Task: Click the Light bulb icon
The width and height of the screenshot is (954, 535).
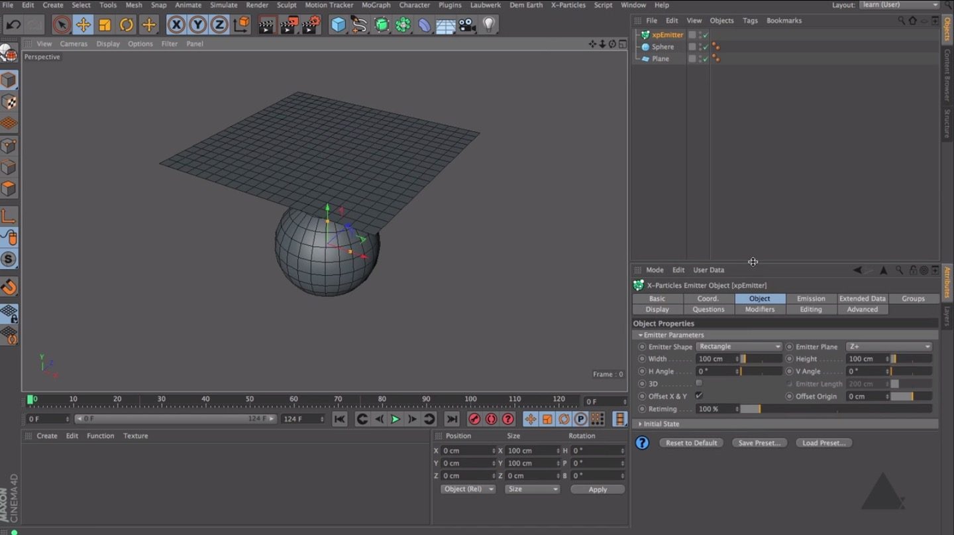Action: pyautogui.click(x=489, y=25)
